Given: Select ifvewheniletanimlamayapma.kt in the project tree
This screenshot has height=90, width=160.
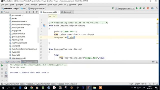Looking at the screenshot, I should point(23,49).
